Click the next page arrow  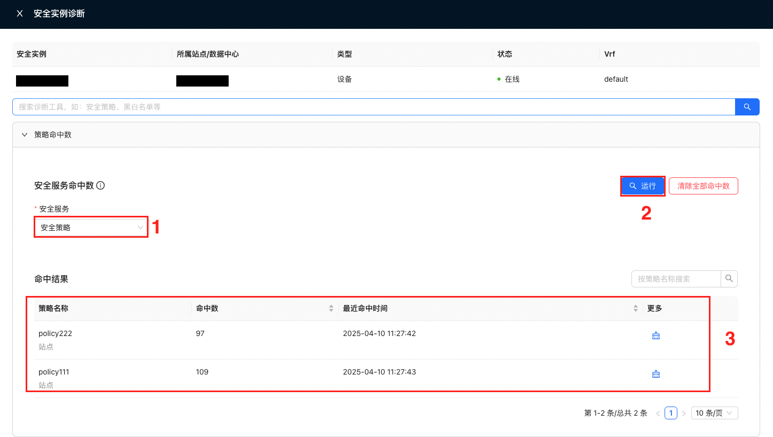pos(684,413)
